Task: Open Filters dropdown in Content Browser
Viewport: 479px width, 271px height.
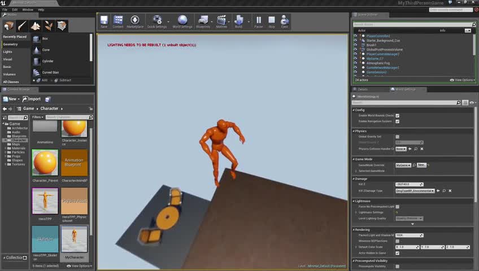Action: point(38,117)
